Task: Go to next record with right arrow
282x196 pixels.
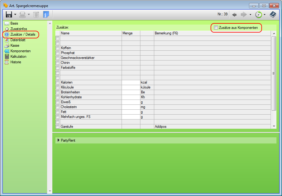Action: 244,14
